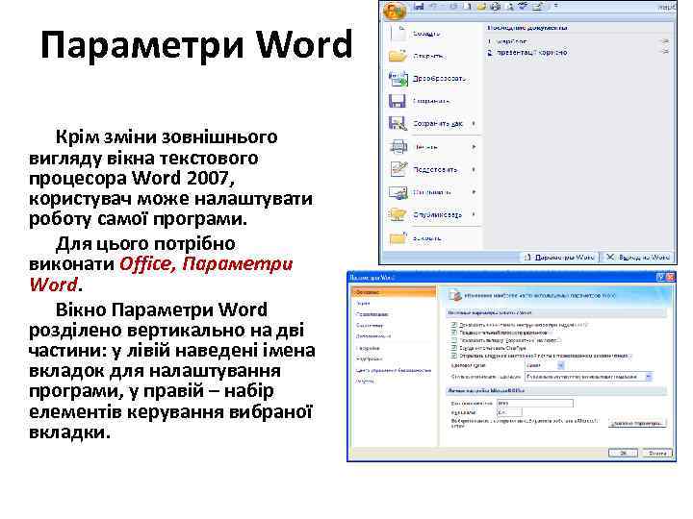Open the ScreenTip style dropdown
693x519 pixels.
point(588,377)
